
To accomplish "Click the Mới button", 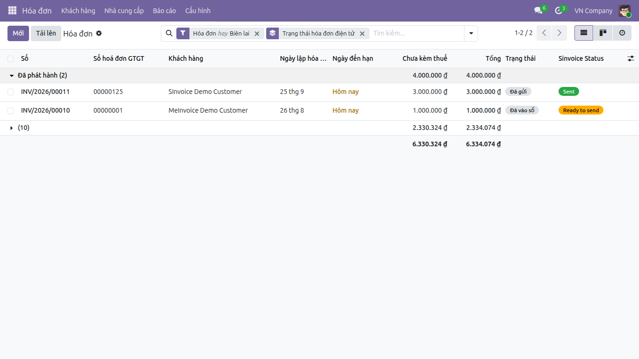I will [x=18, y=33].
